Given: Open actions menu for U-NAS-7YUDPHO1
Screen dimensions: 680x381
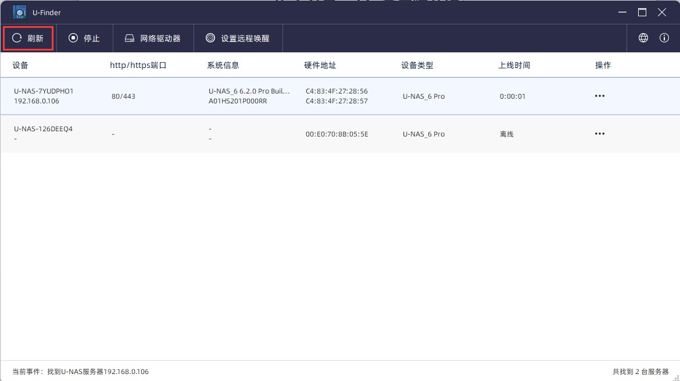Looking at the screenshot, I should 600,96.
